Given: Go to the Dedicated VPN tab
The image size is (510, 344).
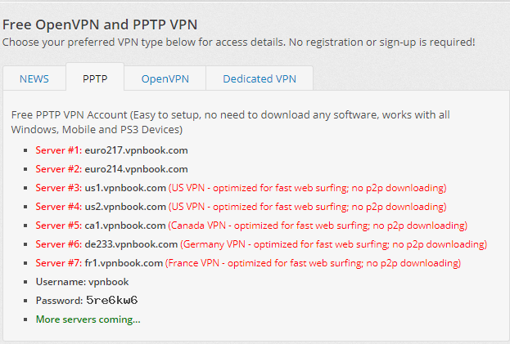Looking at the screenshot, I should click(x=258, y=79).
